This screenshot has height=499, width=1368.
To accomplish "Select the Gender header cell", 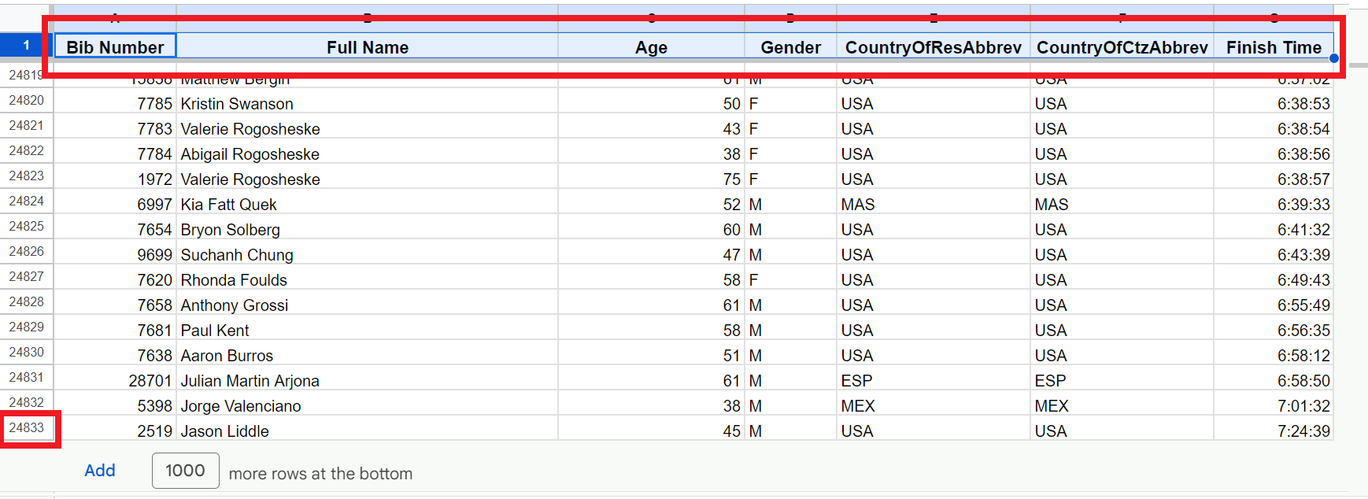I will (790, 47).
